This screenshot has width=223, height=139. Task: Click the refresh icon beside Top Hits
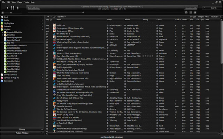[x=54, y=17]
